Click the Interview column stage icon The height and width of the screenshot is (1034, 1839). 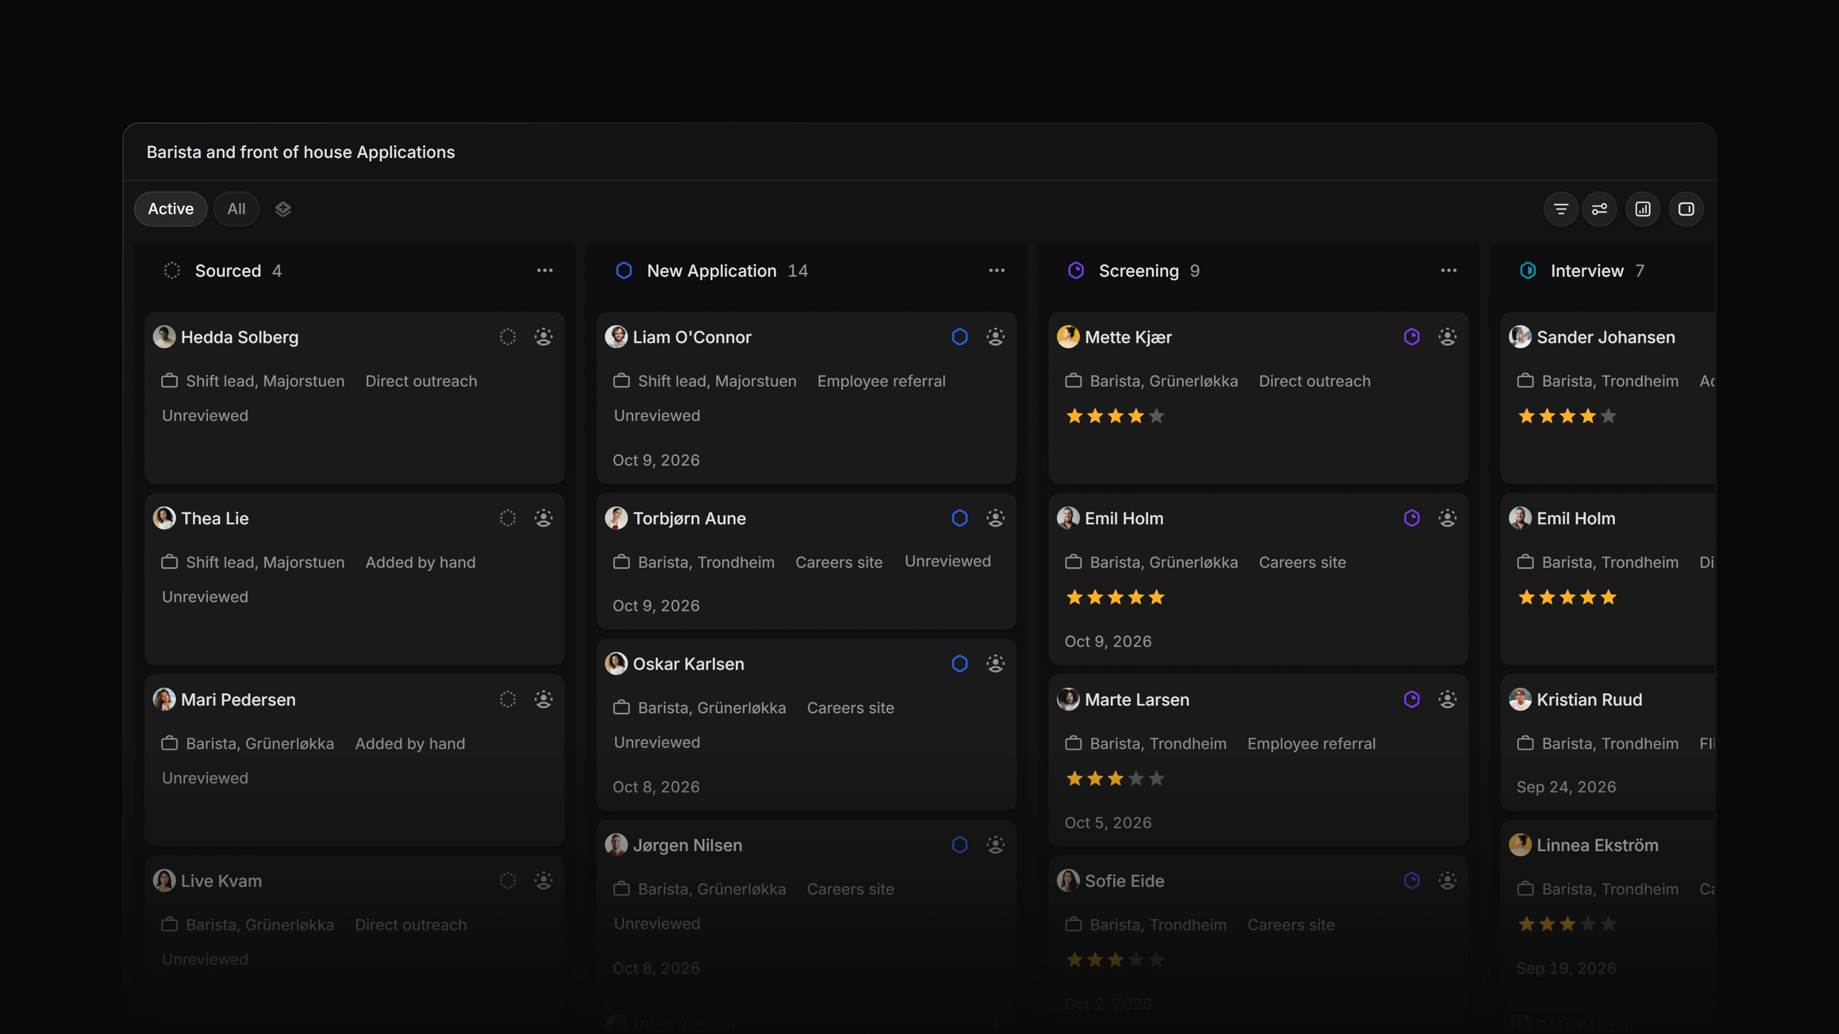1528,270
